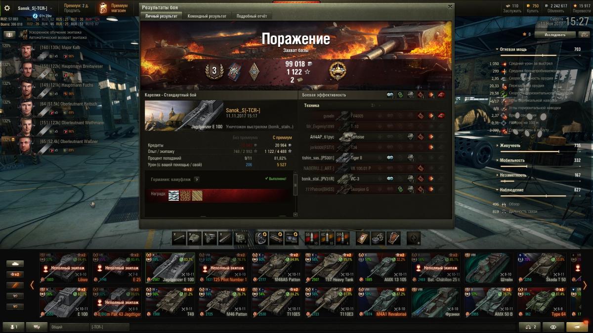Switch to Личный результат tab
593x333 pixels.
[161, 16]
